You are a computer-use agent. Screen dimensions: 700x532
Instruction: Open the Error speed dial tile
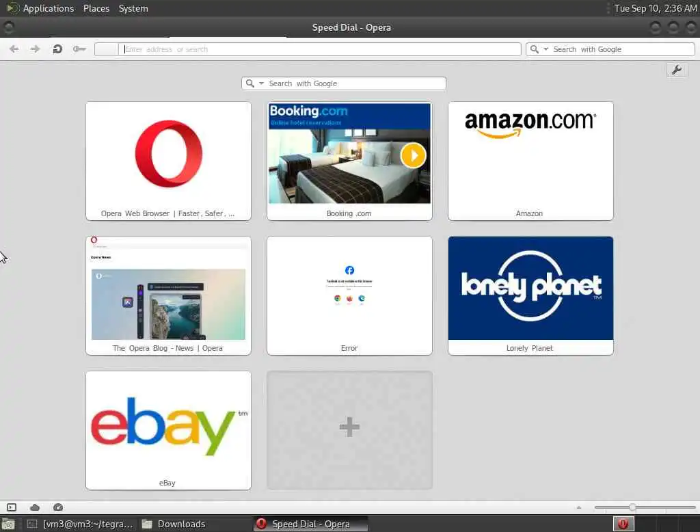coord(349,295)
